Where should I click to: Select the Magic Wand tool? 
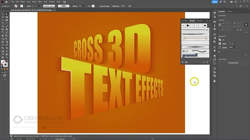3,17
